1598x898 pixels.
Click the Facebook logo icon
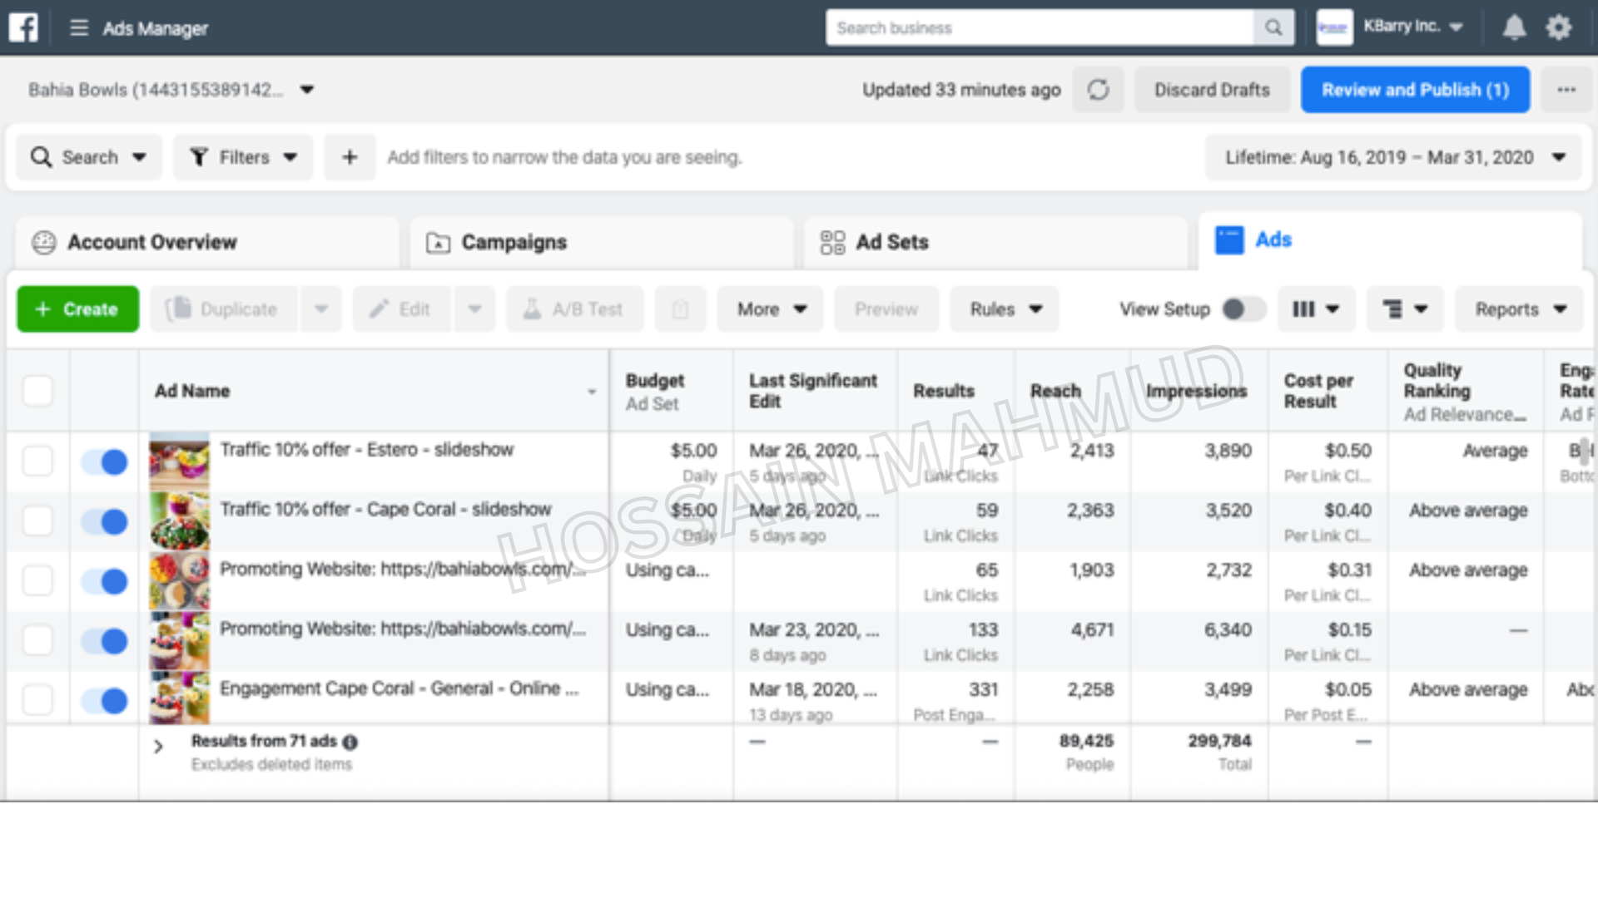tap(23, 27)
